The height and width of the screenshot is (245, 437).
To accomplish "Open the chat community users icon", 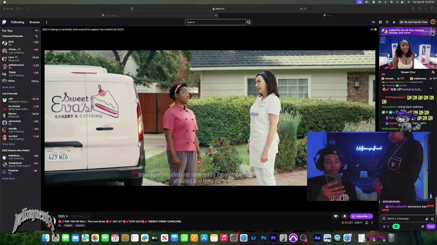I will tap(433, 72).
